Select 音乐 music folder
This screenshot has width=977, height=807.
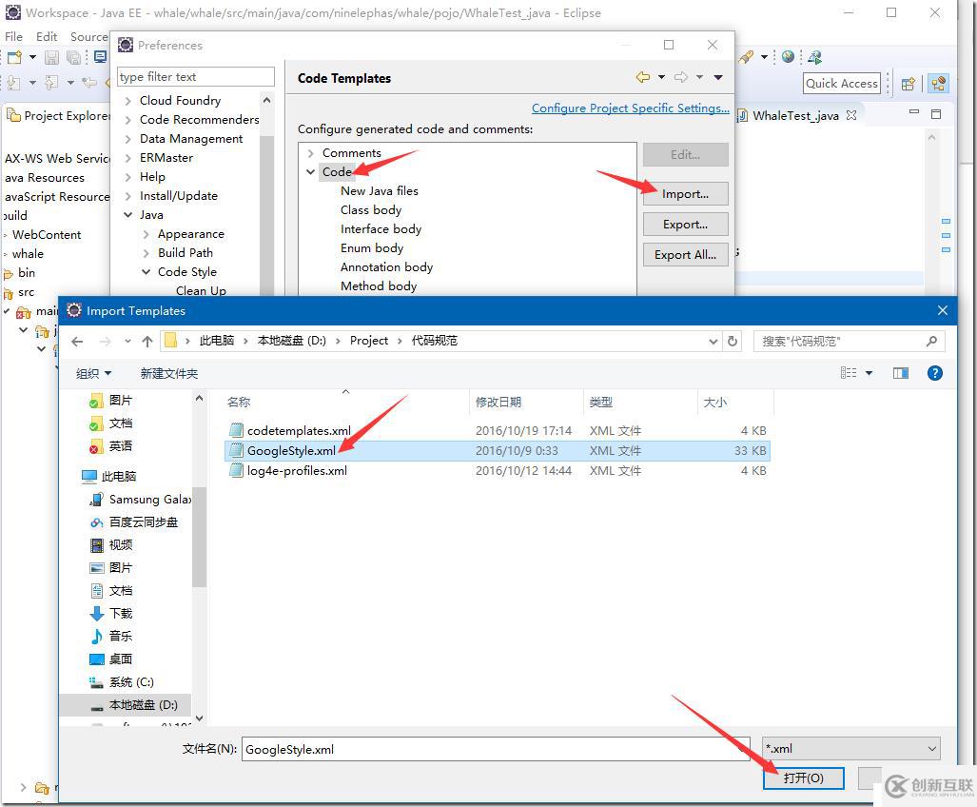tap(112, 637)
